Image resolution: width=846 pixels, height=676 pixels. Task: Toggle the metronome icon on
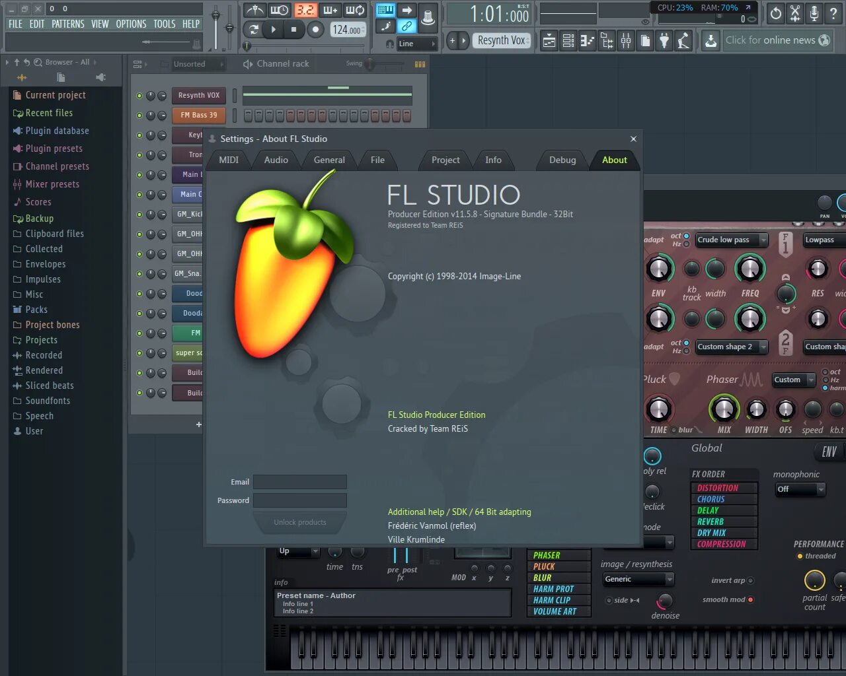click(256, 9)
